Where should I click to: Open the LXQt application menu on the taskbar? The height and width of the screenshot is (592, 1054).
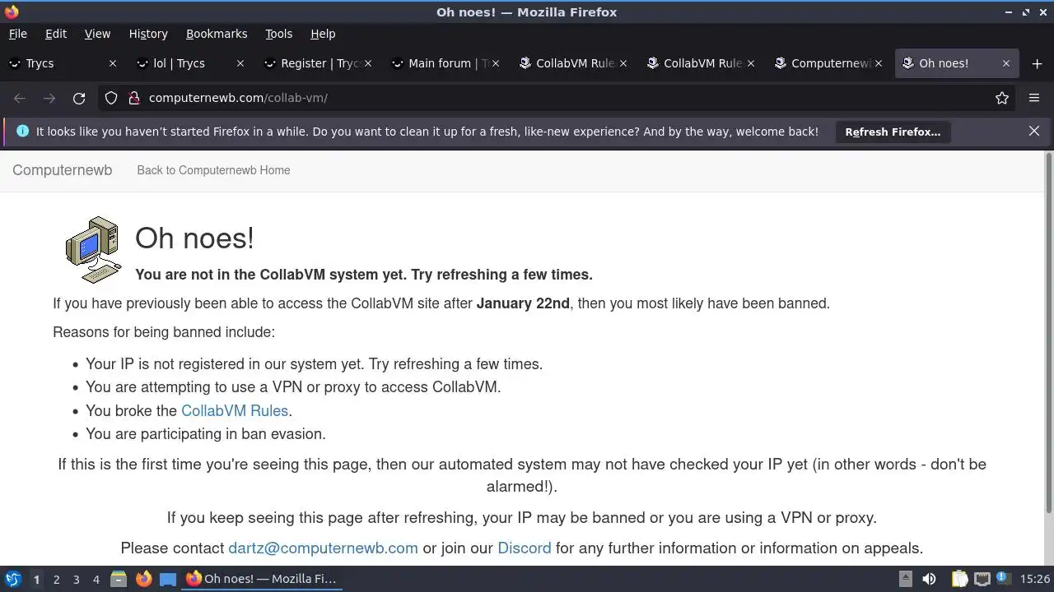click(12, 579)
